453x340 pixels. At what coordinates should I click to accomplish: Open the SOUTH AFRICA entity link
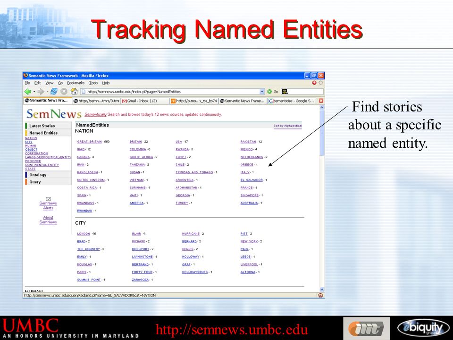click(141, 157)
